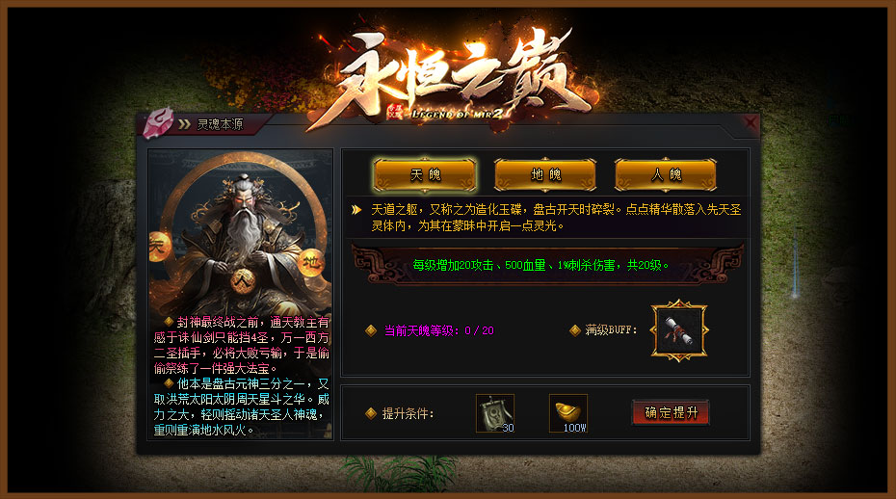
Task: Click the green 每级增加20攻击 bonus banner
Action: [540, 265]
